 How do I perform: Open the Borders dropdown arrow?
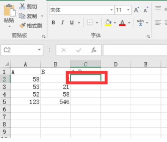tap(97, 23)
